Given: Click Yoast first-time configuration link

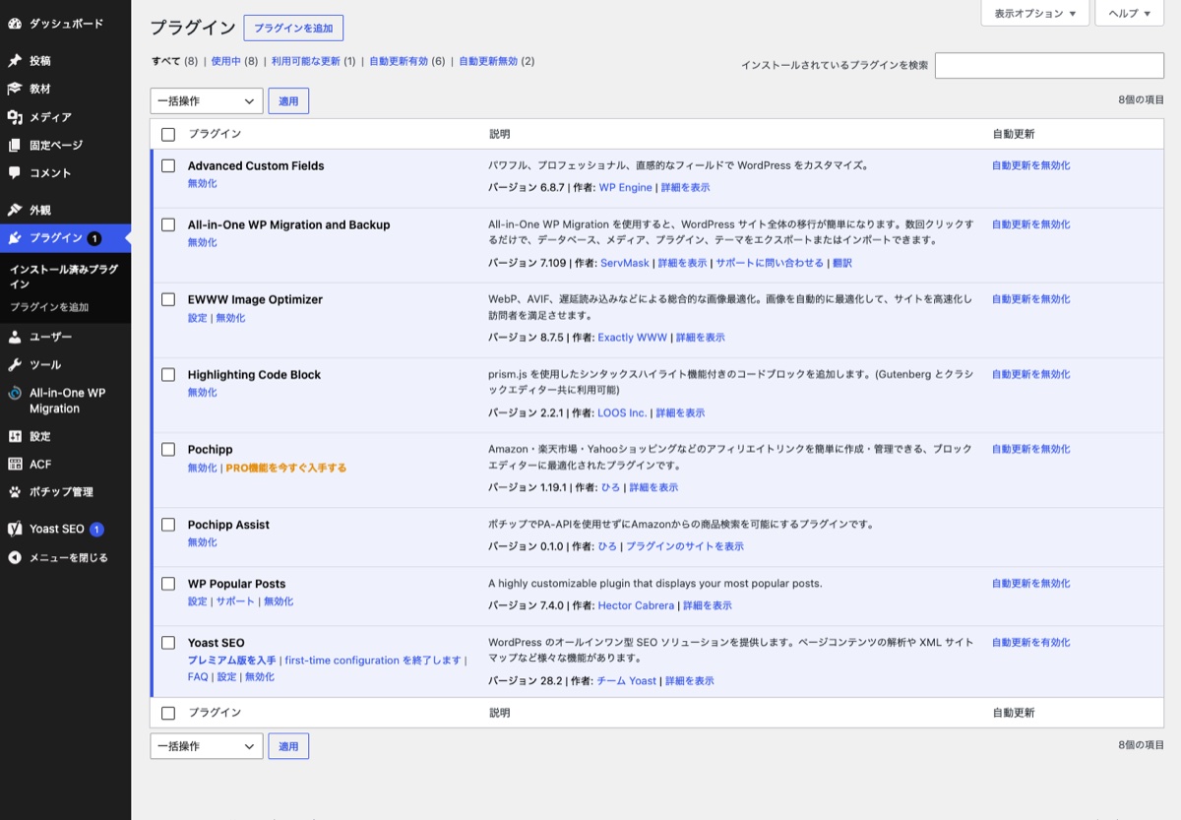Looking at the screenshot, I should (373, 661).
